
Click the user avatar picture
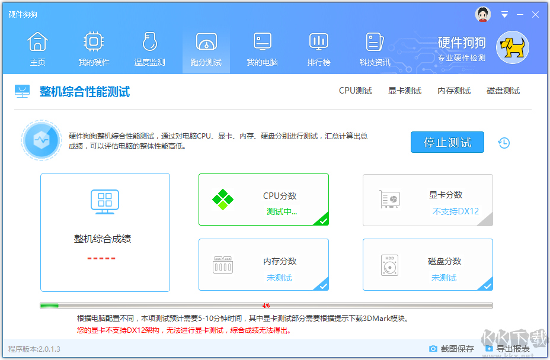pyautogui.click(x=482, y=14)
